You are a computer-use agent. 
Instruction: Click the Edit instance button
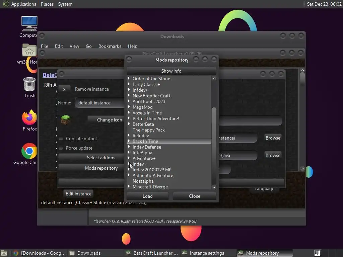[x=78, y=194]
